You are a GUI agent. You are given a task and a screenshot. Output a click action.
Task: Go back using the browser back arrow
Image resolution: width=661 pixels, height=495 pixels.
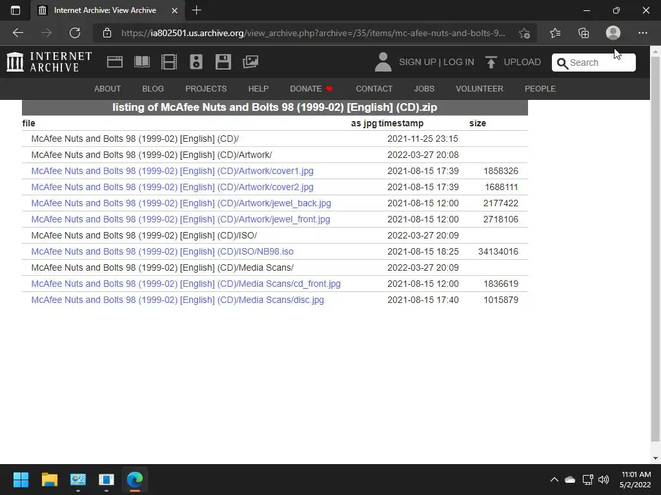[17, 33]
